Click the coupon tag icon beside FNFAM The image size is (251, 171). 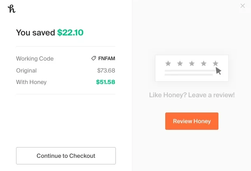click(x=94, y=58)
